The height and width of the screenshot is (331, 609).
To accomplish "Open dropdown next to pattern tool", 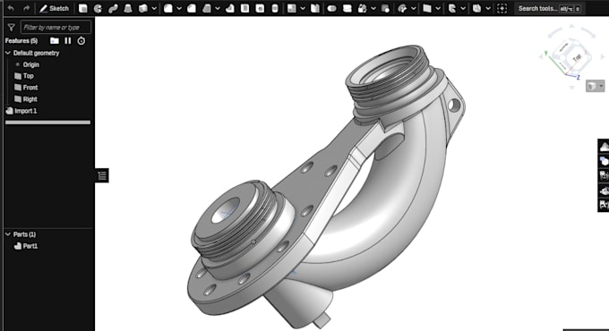I will [303, 8].
